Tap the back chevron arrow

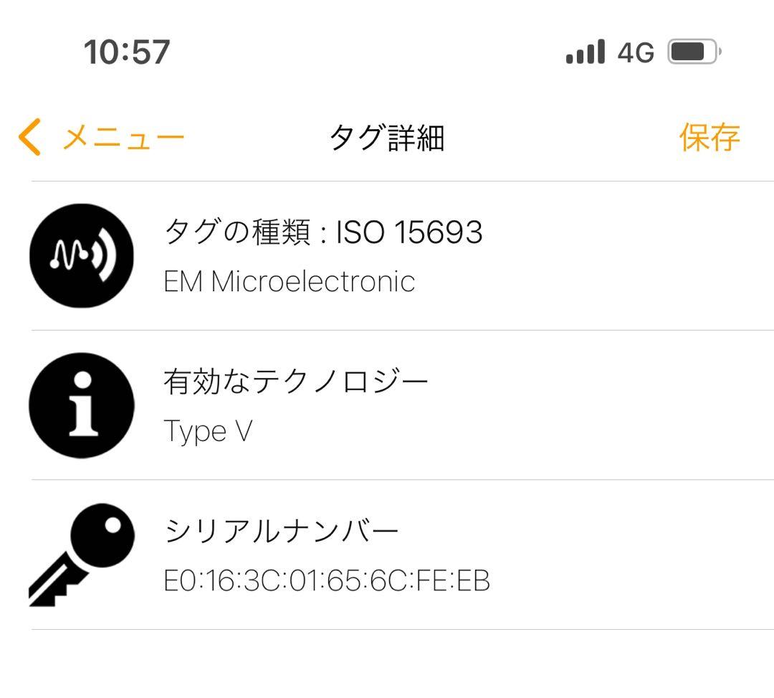(x=29, y=137)
